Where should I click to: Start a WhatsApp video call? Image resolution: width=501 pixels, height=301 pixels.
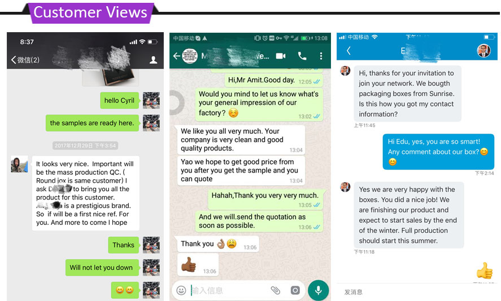[281, 56]
